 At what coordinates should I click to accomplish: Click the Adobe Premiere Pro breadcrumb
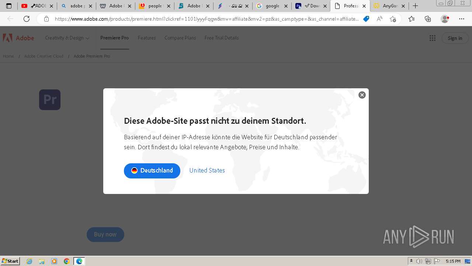point(92,56)
